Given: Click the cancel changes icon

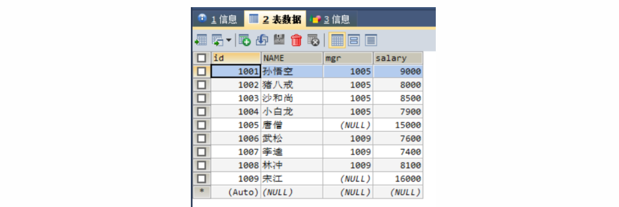Looking at the screenshot, I should (313, 40).
